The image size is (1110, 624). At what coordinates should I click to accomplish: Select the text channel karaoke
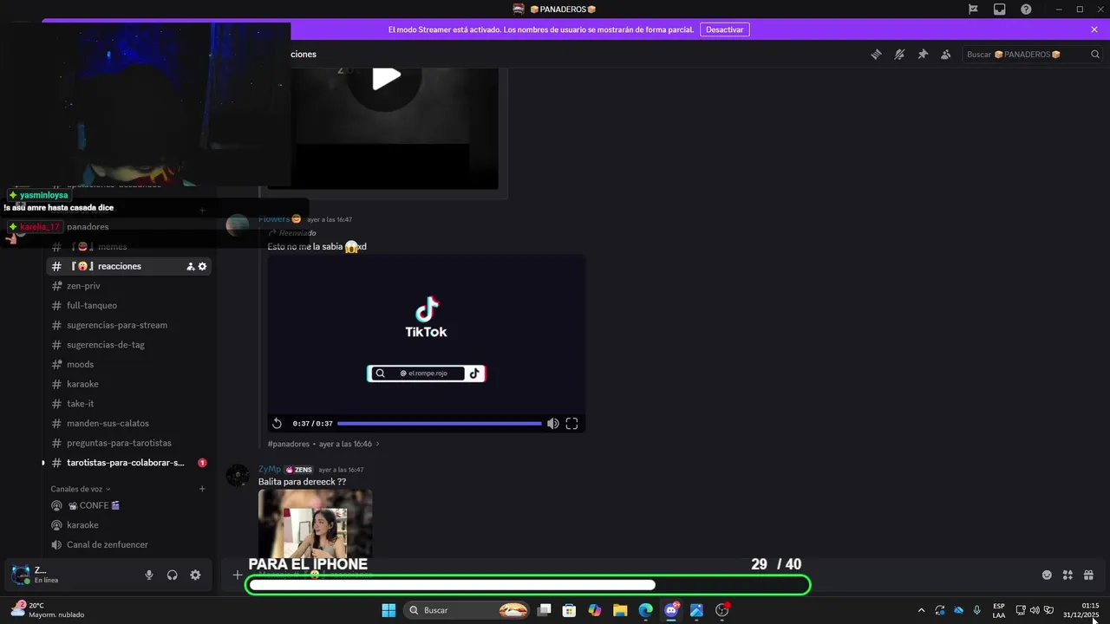click(128, 384)
